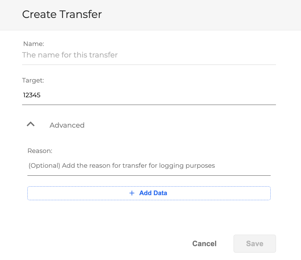Screen dimensions: 301x260
Task: Click the optional reason placeholder text
Action: tap(122, 166)
